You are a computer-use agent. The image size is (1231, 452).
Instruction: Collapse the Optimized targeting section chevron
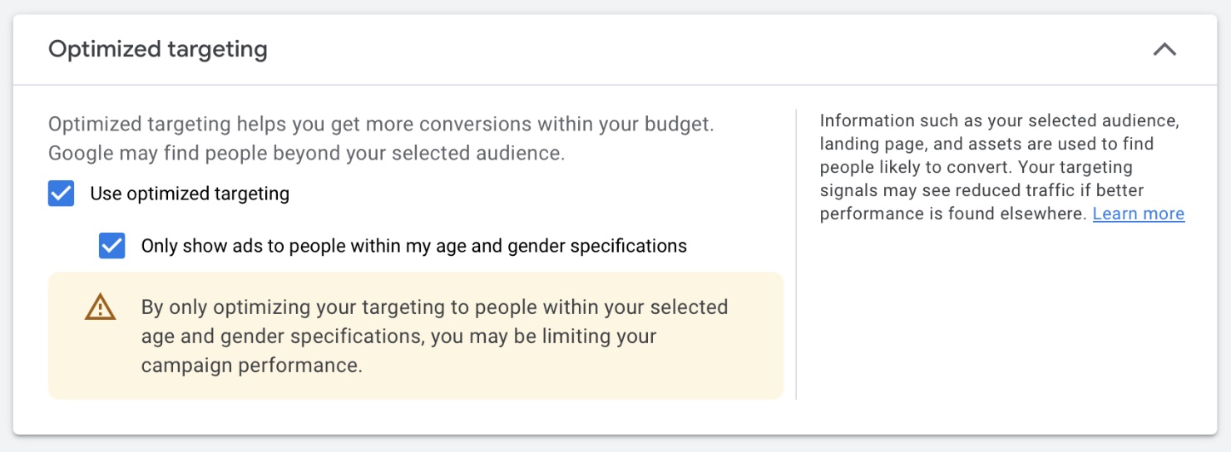[x=1164, y=50]
